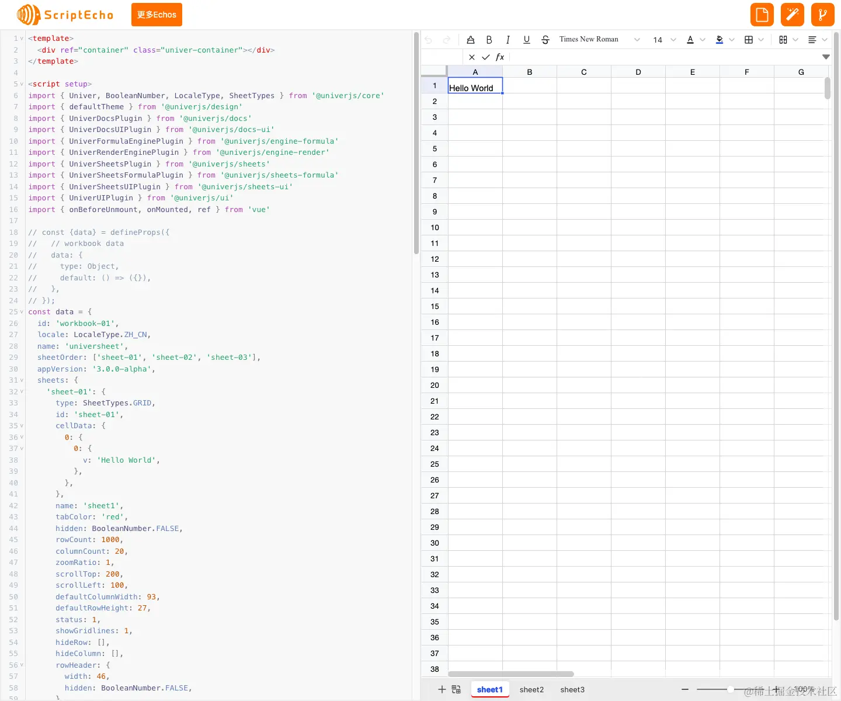Collapse code fold at line 5 script
The width and height of the screenshot is (841, 701).
tap(22, 84)
